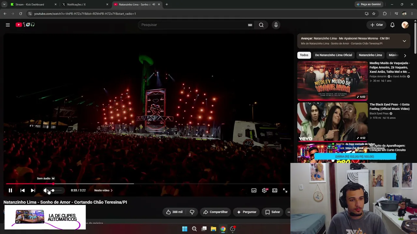Viewport: 417px width, 234px height.
Task: Open the player settings gear
Action: click(264, 190)
